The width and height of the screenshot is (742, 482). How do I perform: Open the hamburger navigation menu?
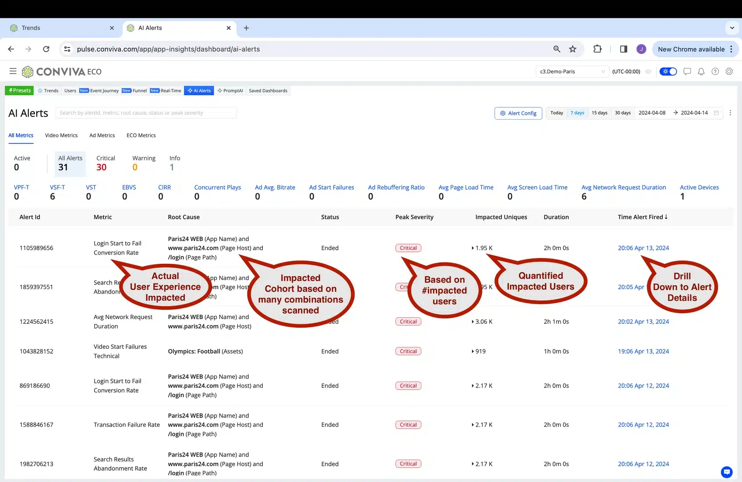pyautogui.click(x=13, y=71)
